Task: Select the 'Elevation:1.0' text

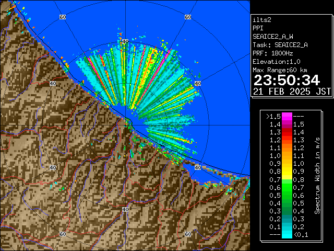Action: point(277,62)
